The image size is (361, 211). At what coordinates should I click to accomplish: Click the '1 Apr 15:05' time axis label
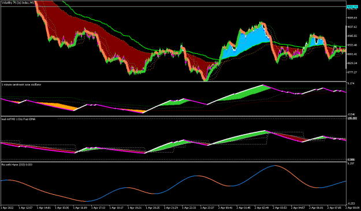62,208
